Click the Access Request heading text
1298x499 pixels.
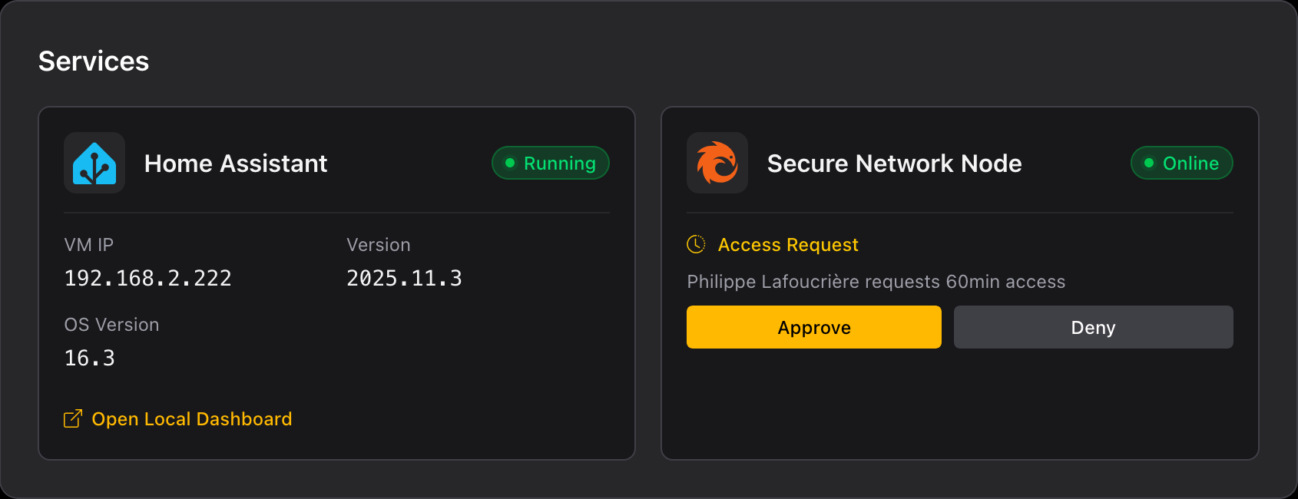click(x=788, y=245)
